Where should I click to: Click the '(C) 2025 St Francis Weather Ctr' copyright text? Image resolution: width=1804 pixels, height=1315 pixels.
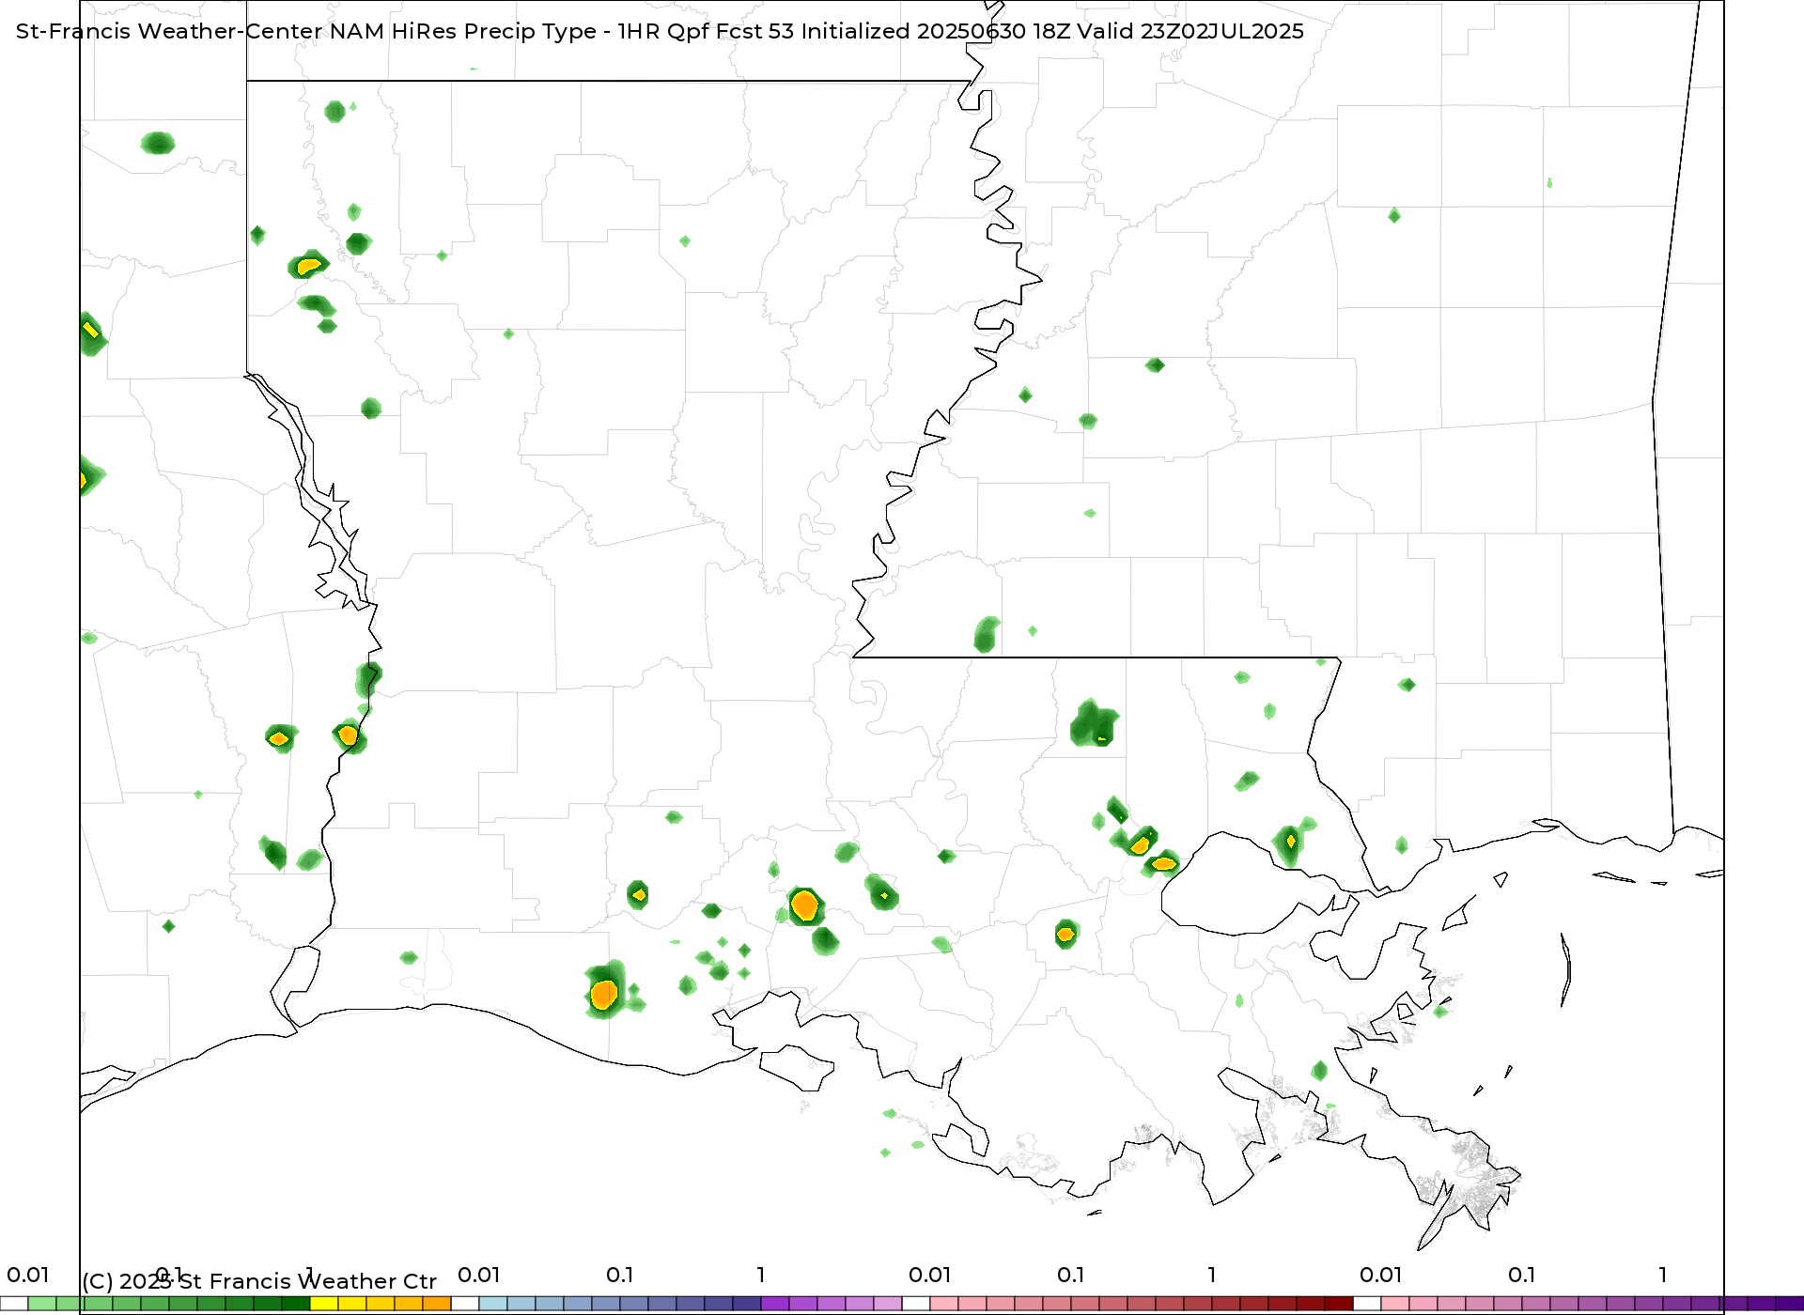click(x=259, y=1281)
